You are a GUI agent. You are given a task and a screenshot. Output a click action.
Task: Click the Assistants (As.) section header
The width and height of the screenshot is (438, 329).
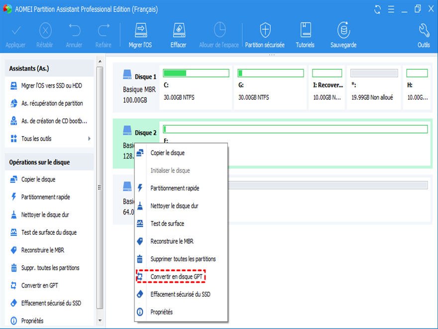[49, 68]
